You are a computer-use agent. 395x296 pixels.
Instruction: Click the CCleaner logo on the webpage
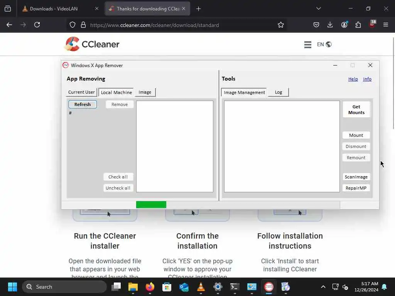(x=92, y=44)
